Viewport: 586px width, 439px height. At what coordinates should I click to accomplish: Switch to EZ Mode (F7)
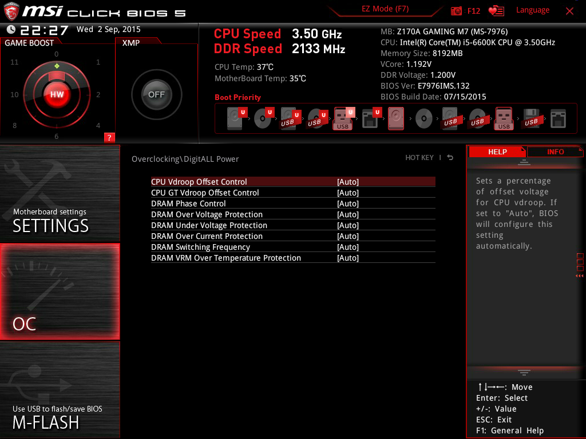[x=385, y=9]
